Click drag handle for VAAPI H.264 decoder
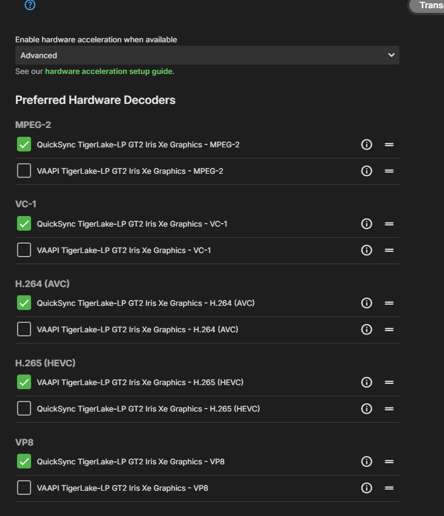This screenshot has width=444, height=516. (x=389, y=329)
